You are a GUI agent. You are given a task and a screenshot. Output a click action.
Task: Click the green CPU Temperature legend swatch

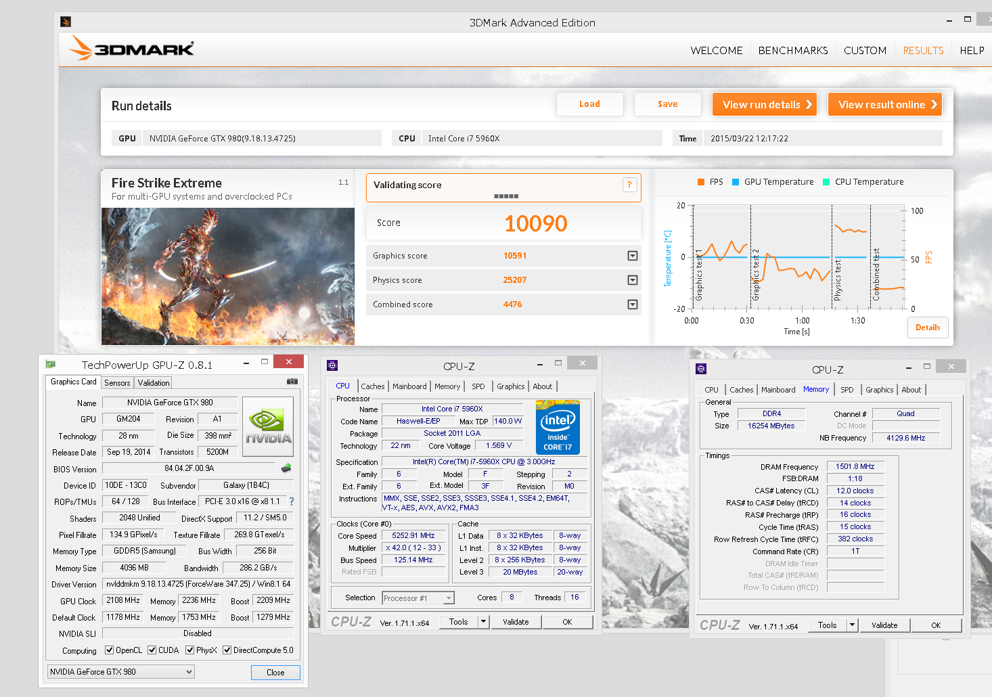826,182
